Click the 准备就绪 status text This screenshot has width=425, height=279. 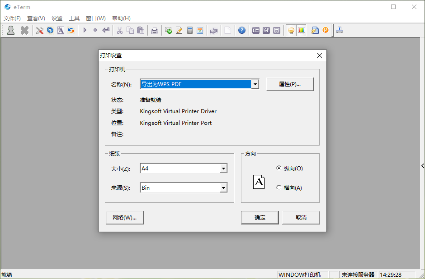point(151,100)
